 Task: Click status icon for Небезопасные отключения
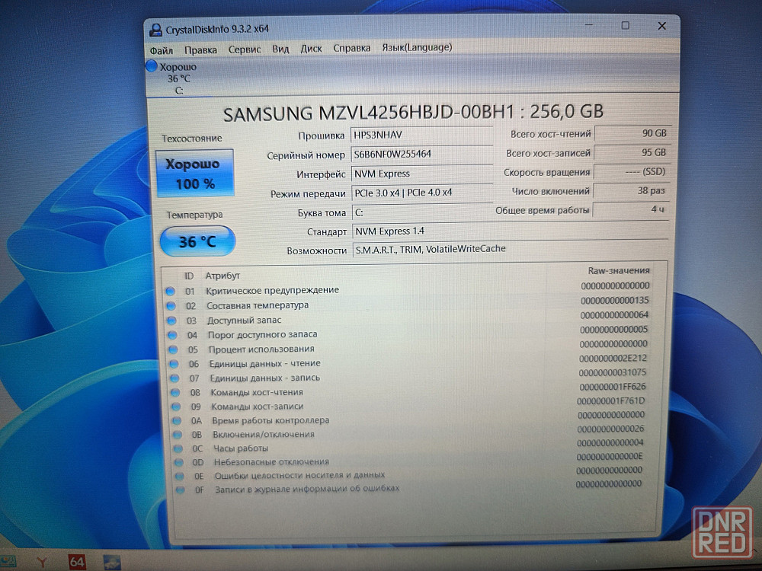pos(179,462)
